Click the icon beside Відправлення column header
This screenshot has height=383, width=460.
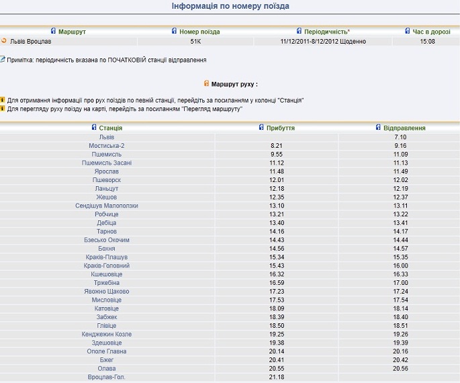378,128
